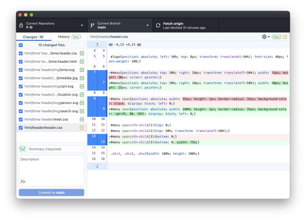
Task: Click Commit to main button
Action: tap(51, 192)
